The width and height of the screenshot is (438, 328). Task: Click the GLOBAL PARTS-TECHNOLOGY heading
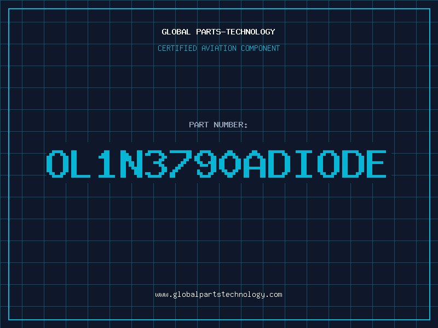(x=218, y=32)
